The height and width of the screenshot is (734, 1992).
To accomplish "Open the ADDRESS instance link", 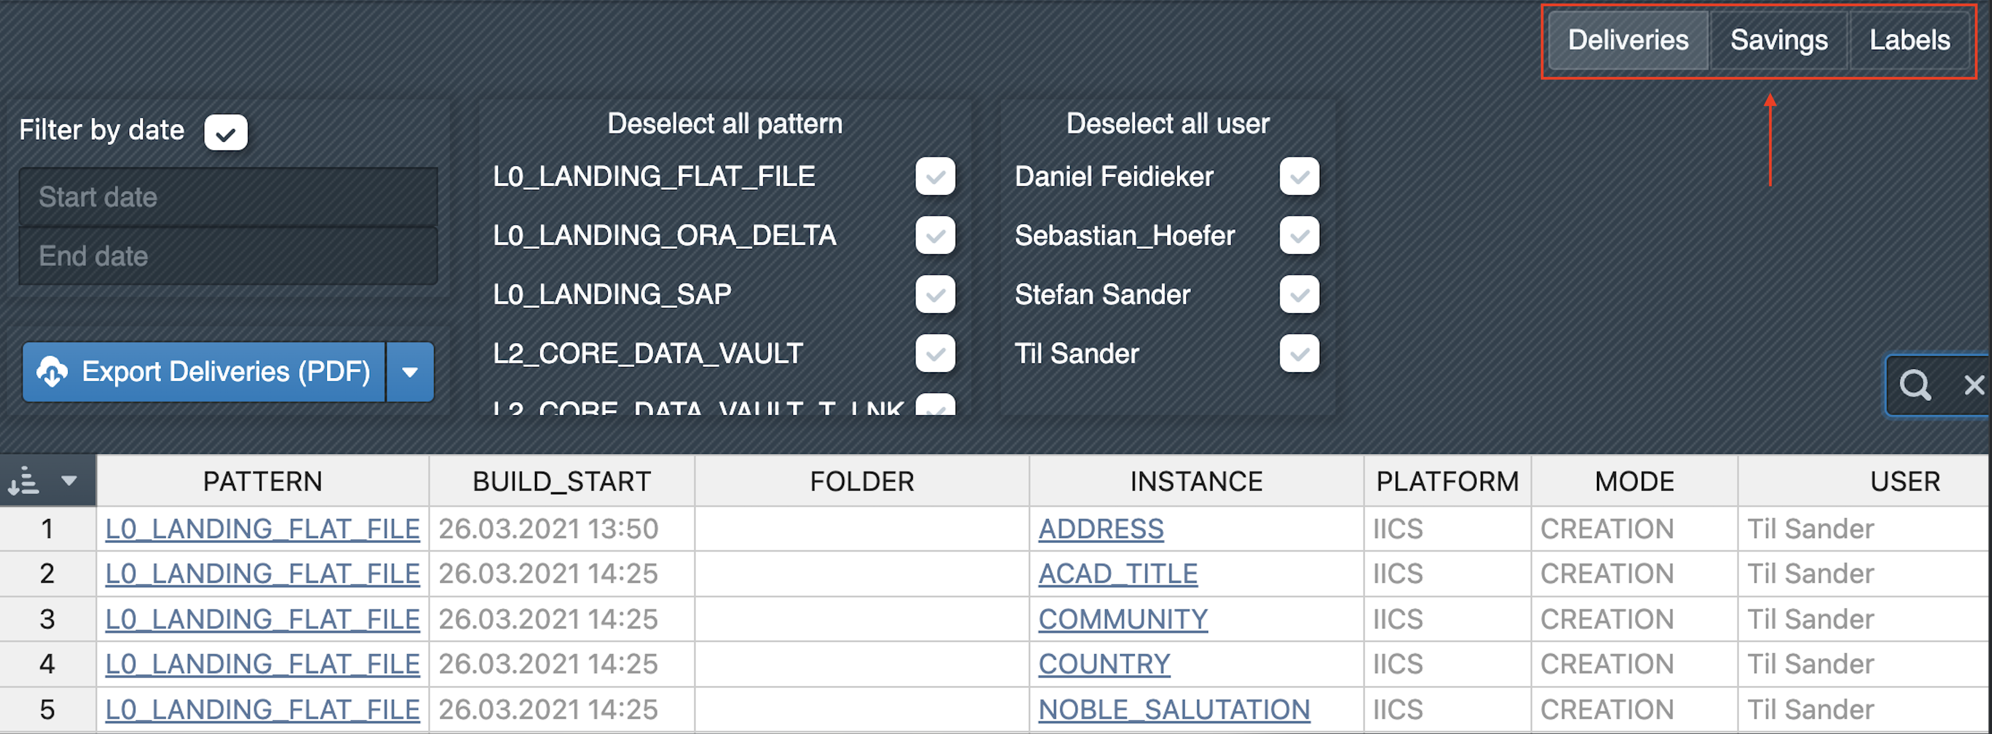I will pos(1100,529).
